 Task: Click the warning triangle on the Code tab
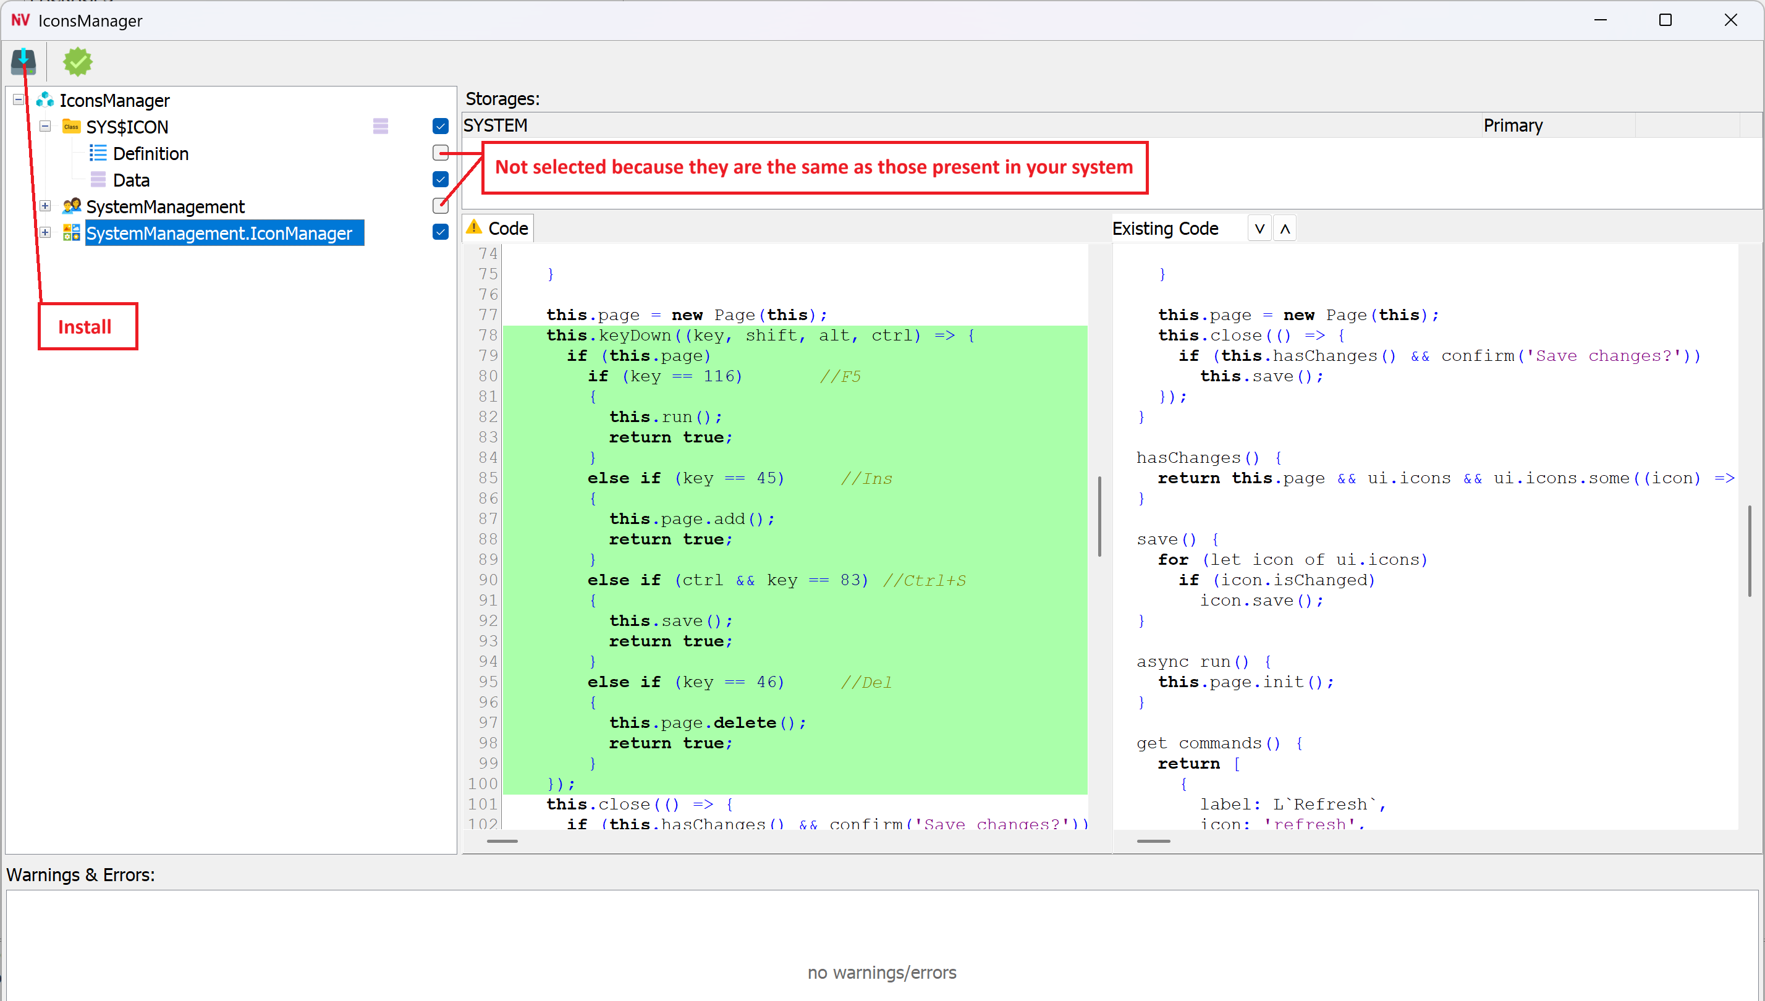tap(474, 227)
